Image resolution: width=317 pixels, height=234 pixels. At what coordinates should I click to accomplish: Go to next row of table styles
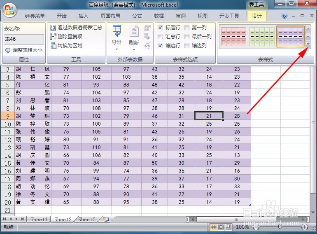pos(308,37)
